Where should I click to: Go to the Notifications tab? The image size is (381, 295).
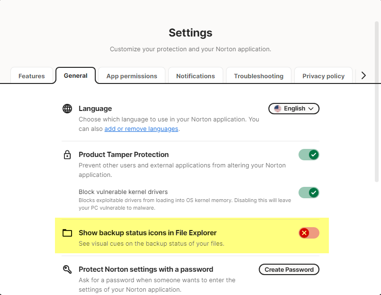click(195, 76)
